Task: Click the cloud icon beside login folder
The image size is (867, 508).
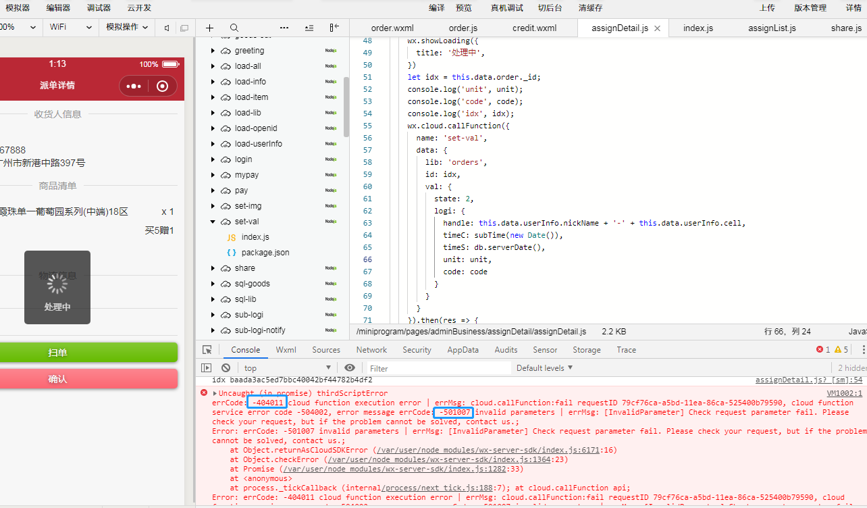Action: pos(226,159)
